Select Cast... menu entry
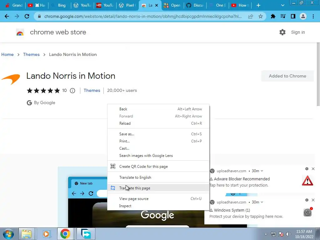Screen dimensions: 320x240 pos(158,148)
